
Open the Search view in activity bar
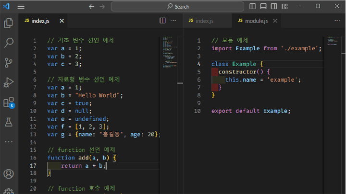9,43
